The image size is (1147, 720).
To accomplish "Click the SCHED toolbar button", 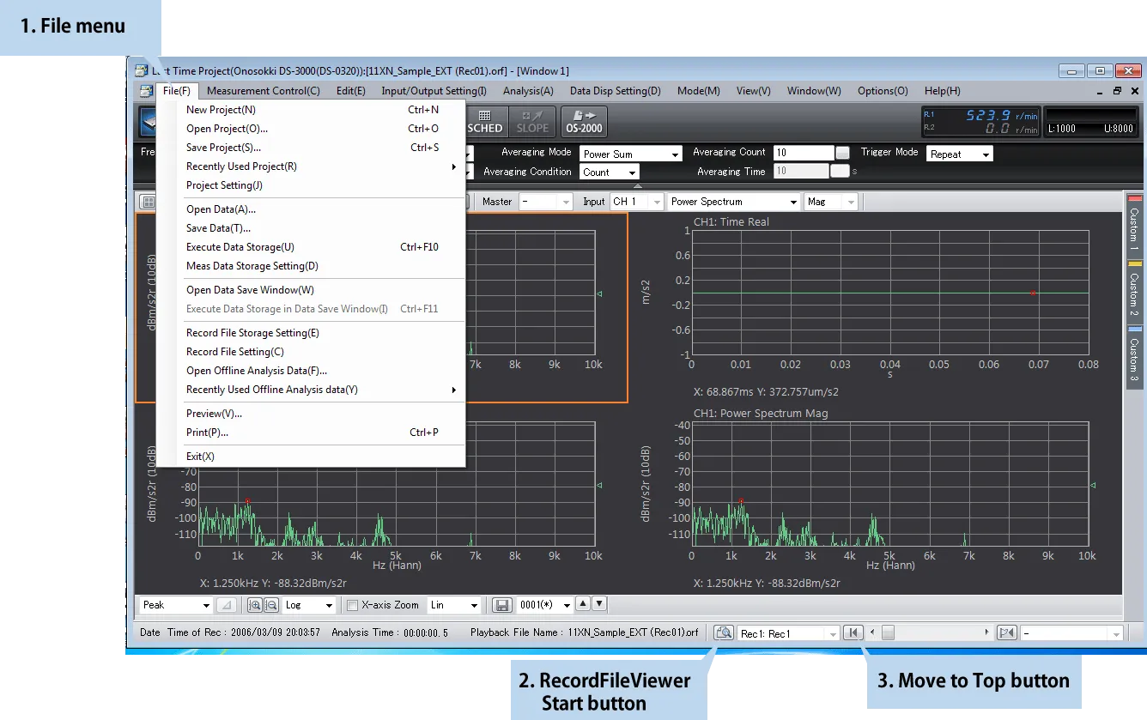I will click(x=485, y=122).
